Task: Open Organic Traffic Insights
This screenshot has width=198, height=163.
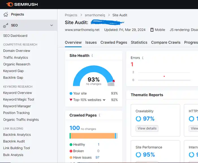Action: click(21, 120)
